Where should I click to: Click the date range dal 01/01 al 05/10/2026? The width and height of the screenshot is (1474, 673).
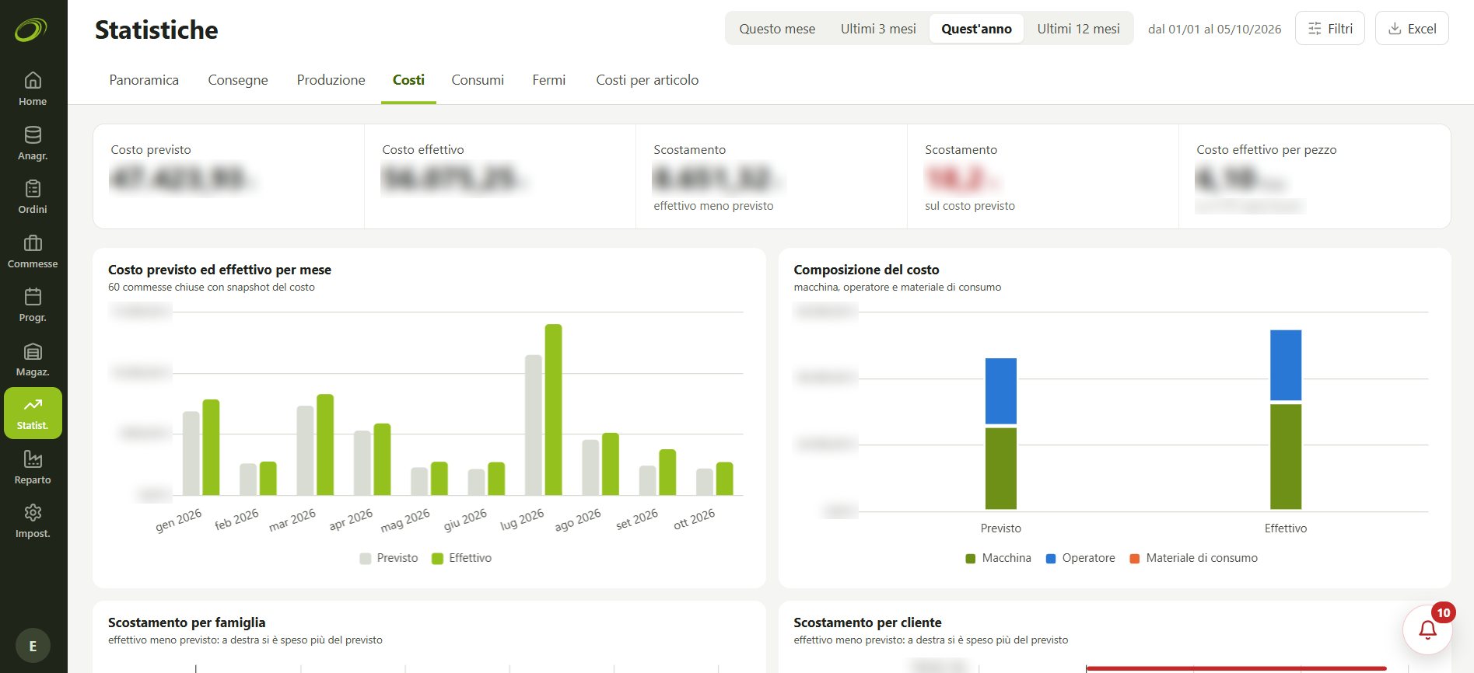point(1214,30)
